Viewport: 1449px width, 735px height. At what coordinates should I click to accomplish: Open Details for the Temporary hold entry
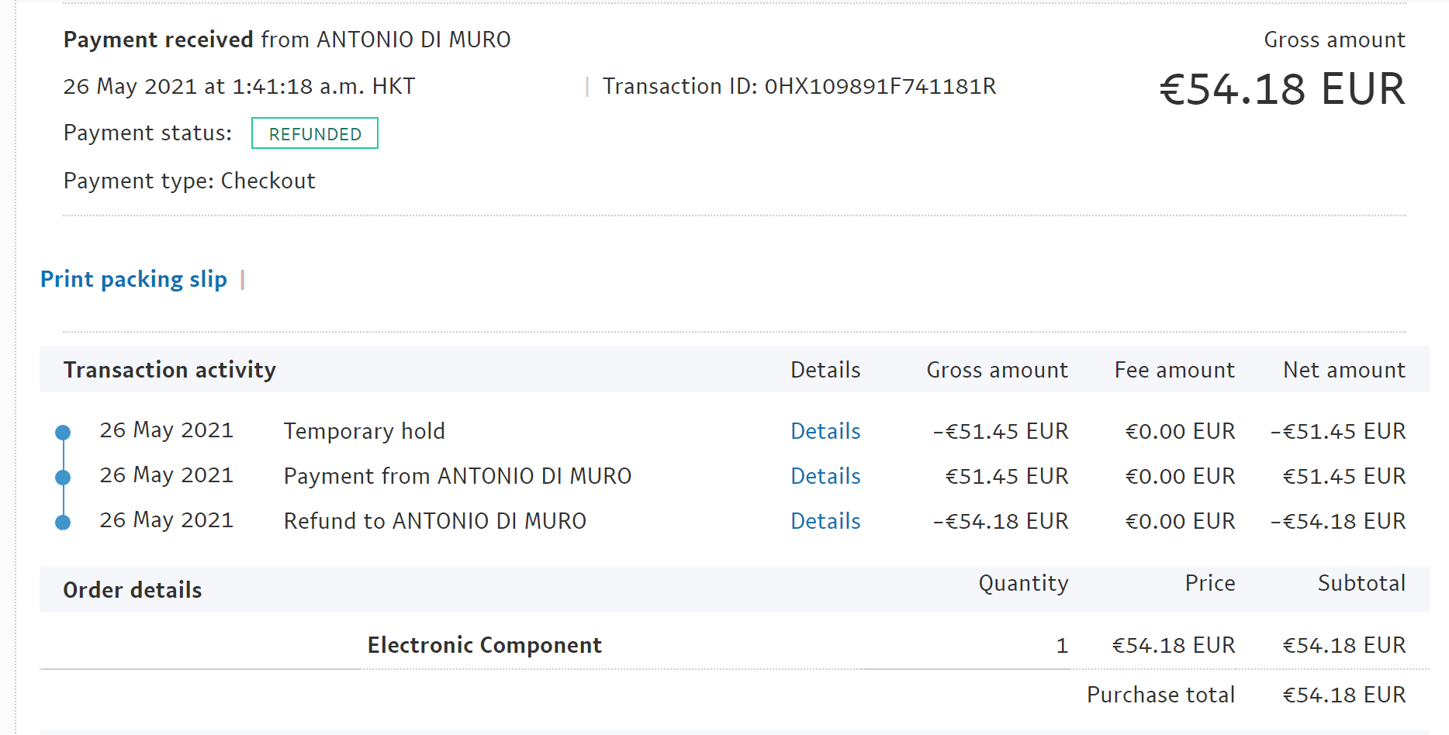point(825,431)
